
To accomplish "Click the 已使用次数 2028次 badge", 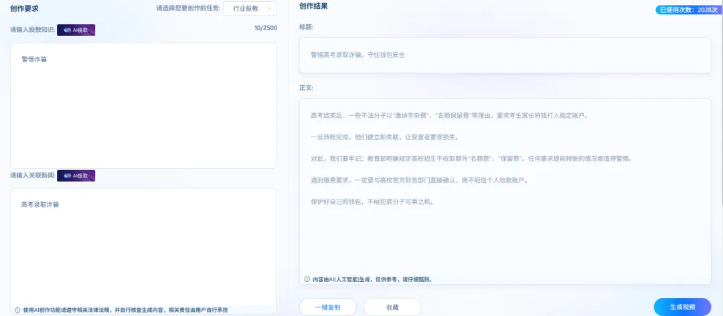I will [x=688, y=9].
